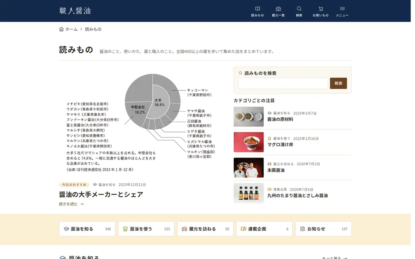
Task: Click もっと見る link at bottom right
Action: pos(334,257)
